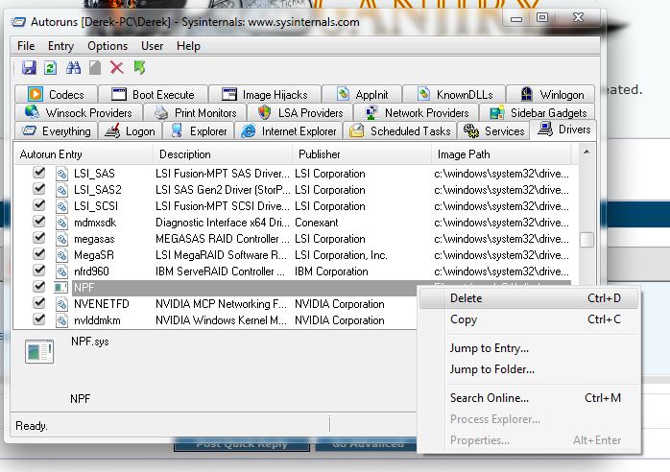
Task: Click the LSI_SAS2 driver file icon
Action: (x=61, y=190)
